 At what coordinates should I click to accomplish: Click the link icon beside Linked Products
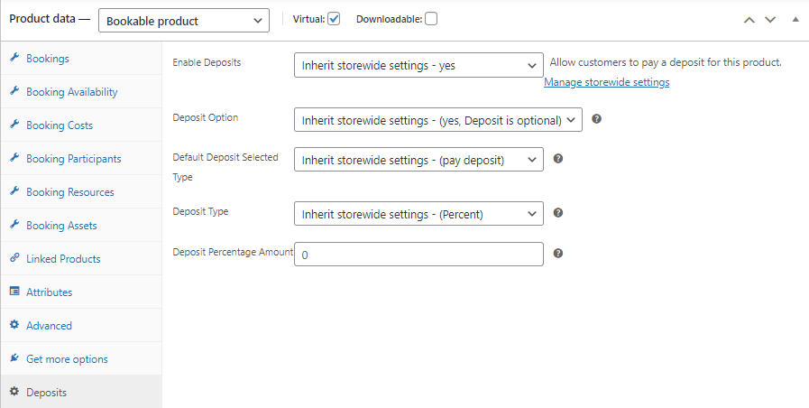pyautogui.click(x=15, y=259)
